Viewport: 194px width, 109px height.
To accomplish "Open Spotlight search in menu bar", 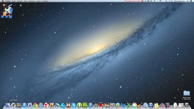I will tap(188, 1).
